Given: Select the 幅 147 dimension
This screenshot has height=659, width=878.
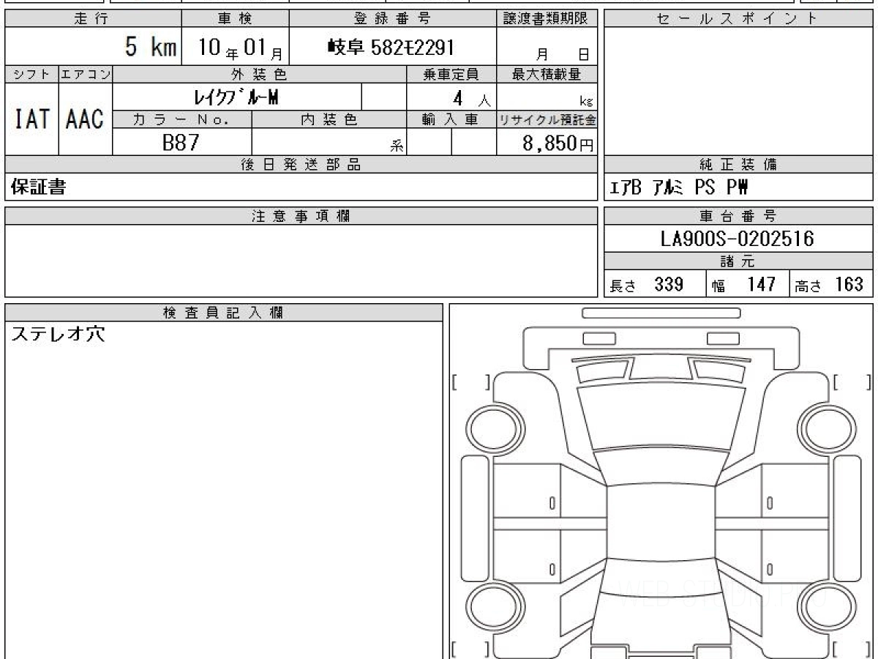Looking at the screenshot, I should [x=743, y=285].
